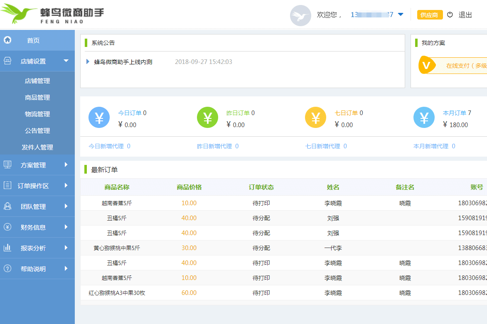Image resolution: width=487 pixels, height=324 pixels.
Task: Click product 红心猕猴桃A3中果30枚 row
Action: (117, 293)
